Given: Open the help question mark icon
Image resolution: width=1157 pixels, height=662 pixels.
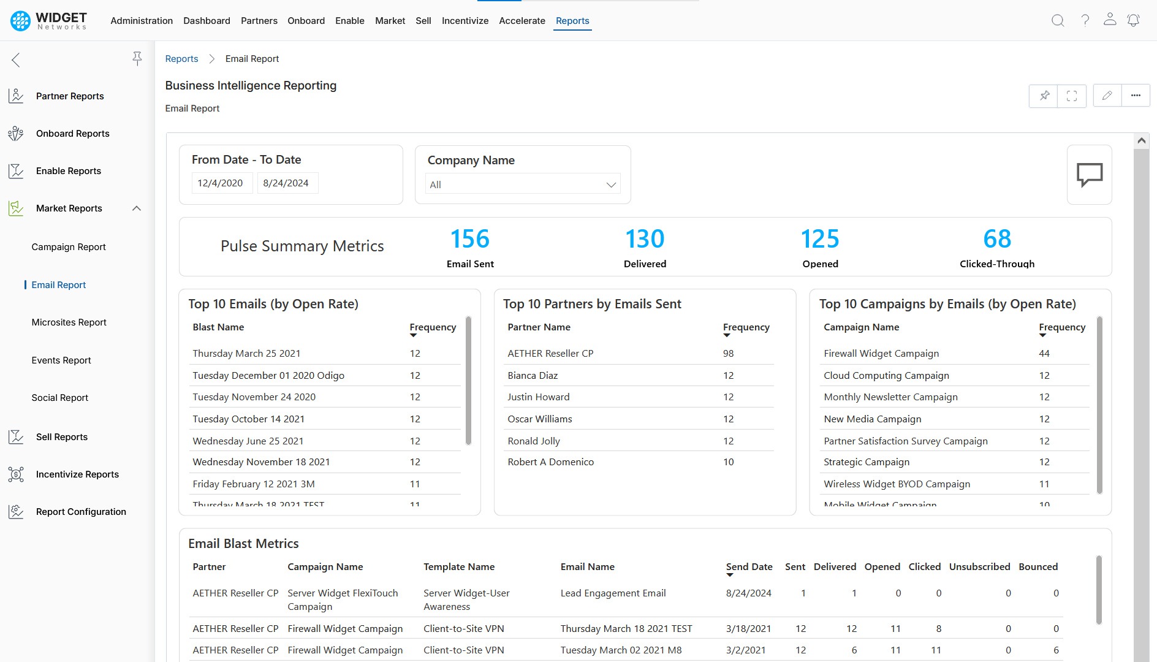Looking at the screenshot, I should point(1085,20).
